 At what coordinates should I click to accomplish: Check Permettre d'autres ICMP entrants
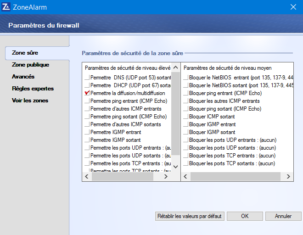[87, 109]
